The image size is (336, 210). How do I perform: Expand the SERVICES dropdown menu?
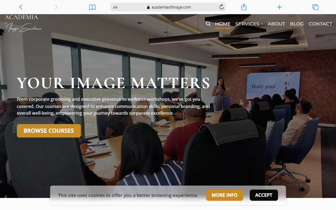point(247,24)
